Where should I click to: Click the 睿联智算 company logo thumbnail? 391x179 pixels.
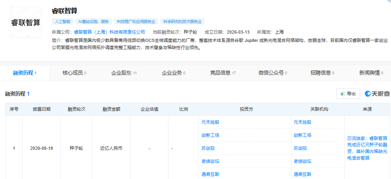tap(26, 23)
